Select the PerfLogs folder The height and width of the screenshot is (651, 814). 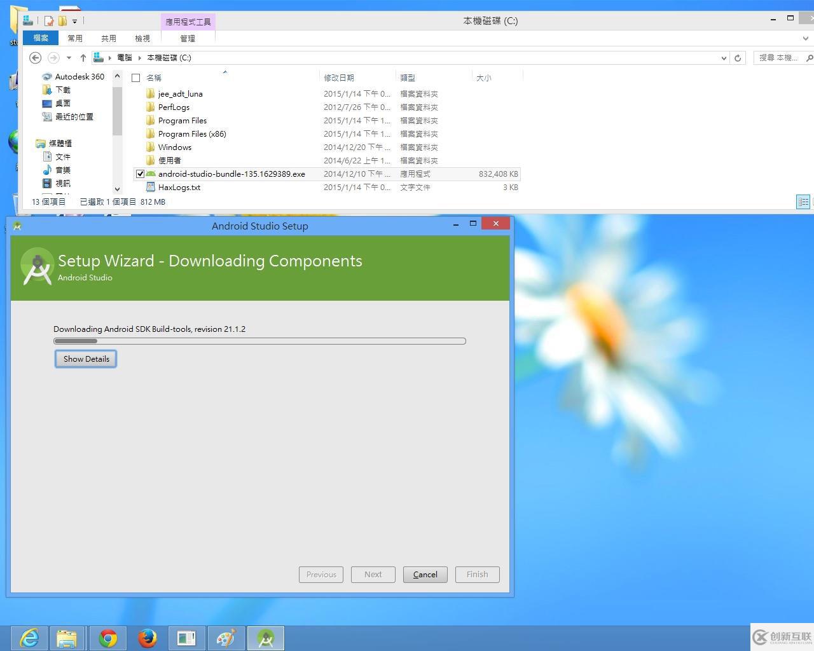(x=174, y=107)
